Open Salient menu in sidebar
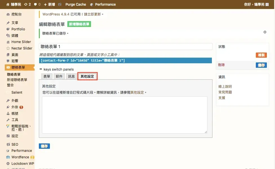Viewport: 275px width, 169px height. pyautogui.click(x=17, y=92)
